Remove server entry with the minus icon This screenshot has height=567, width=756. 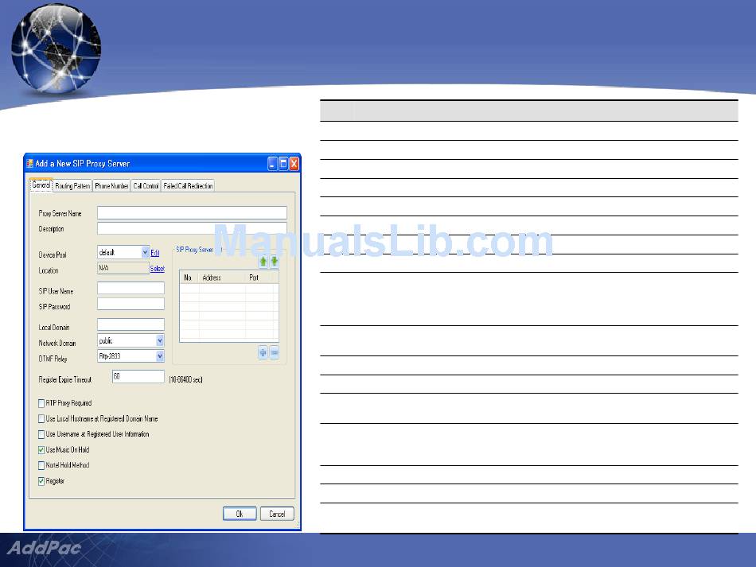274,353
